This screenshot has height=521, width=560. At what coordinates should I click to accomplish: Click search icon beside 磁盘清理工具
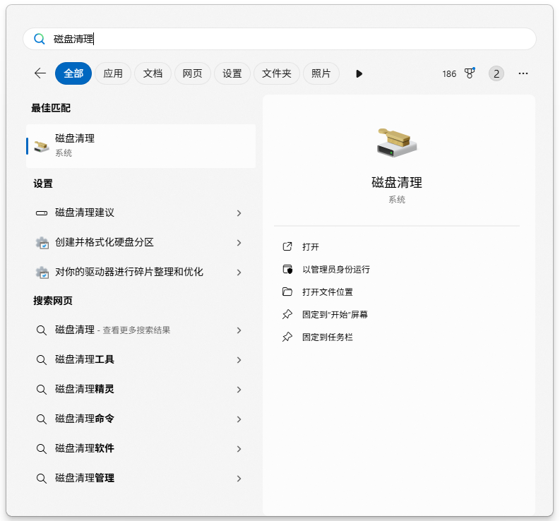(42, 360)
